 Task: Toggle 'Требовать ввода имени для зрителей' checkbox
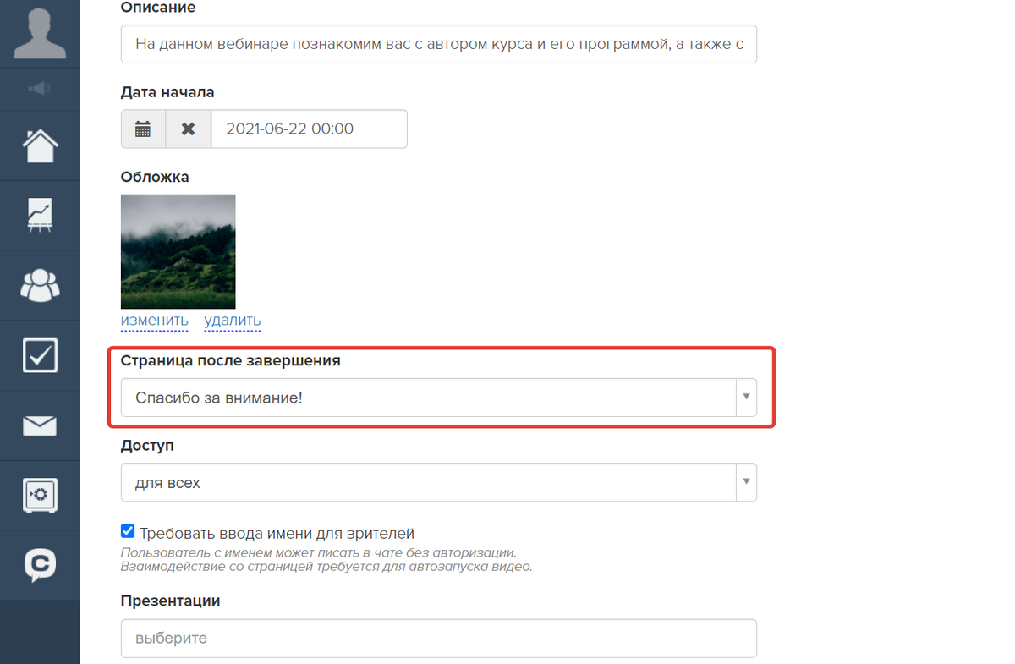128,532
